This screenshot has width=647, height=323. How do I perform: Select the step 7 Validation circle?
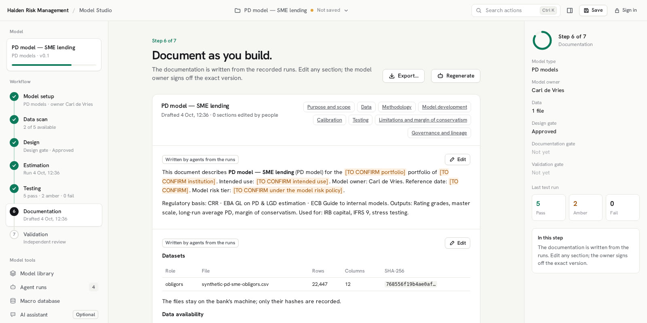[14, 235]
